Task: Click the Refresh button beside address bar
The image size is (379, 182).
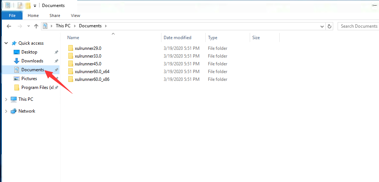Action: (330, 26)
